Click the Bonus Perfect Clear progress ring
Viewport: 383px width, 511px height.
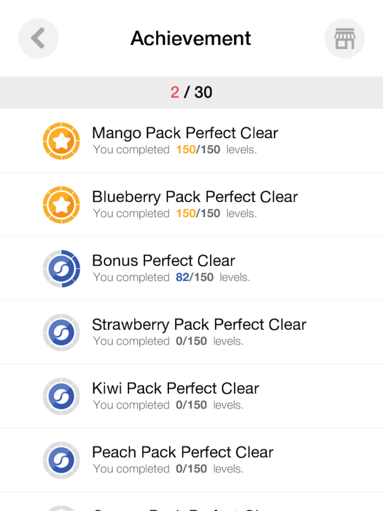tap(61, 269)
